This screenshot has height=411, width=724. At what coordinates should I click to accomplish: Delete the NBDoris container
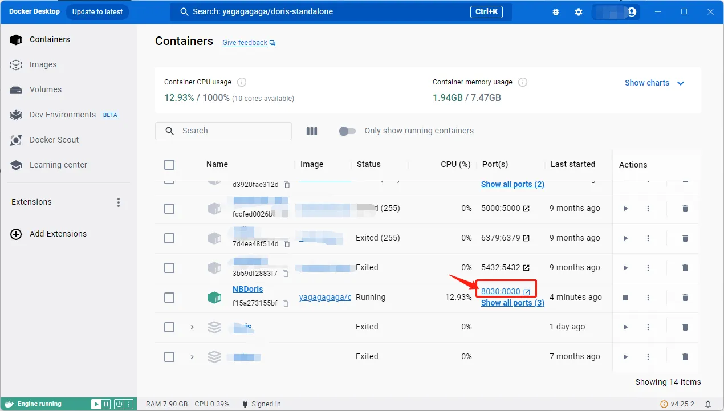click(x=685, y=298)
